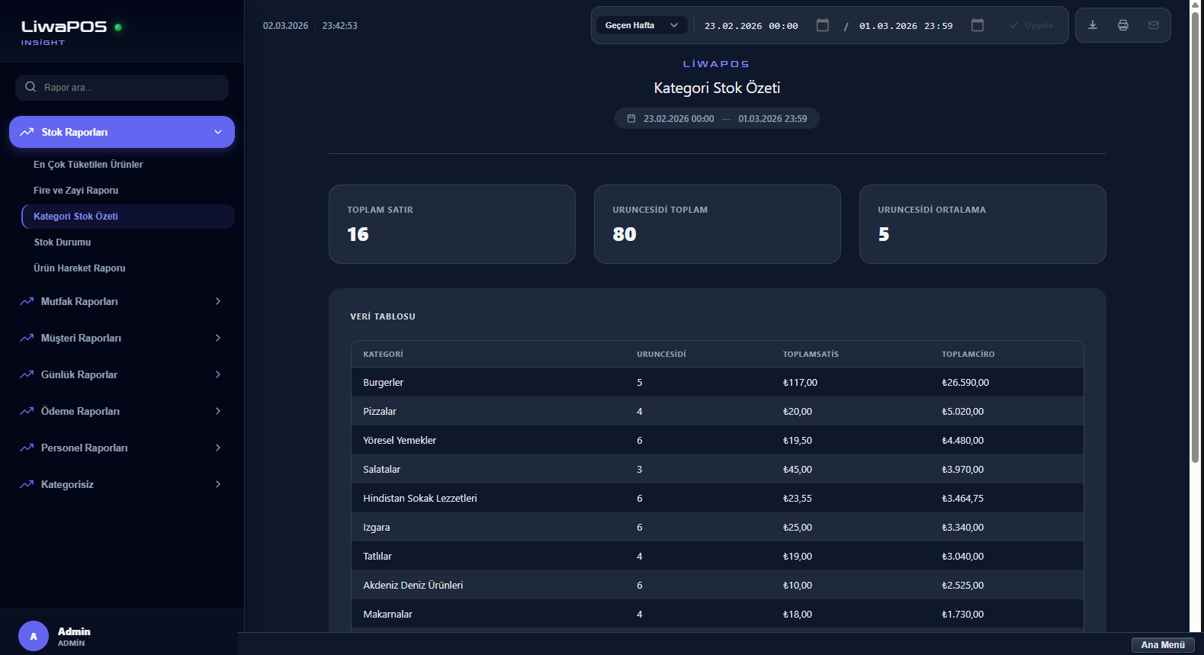Click the Mutfak Raporları trend icon
Image resolution: width=1204 pixels, height=655 pixels.
(27, 301)
